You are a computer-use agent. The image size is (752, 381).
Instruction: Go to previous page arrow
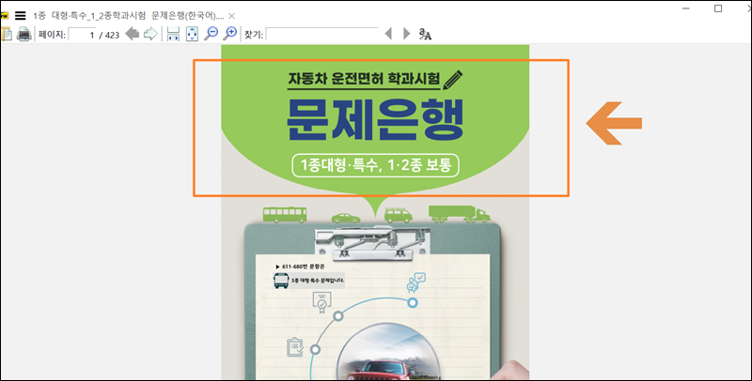click(132, 34)
